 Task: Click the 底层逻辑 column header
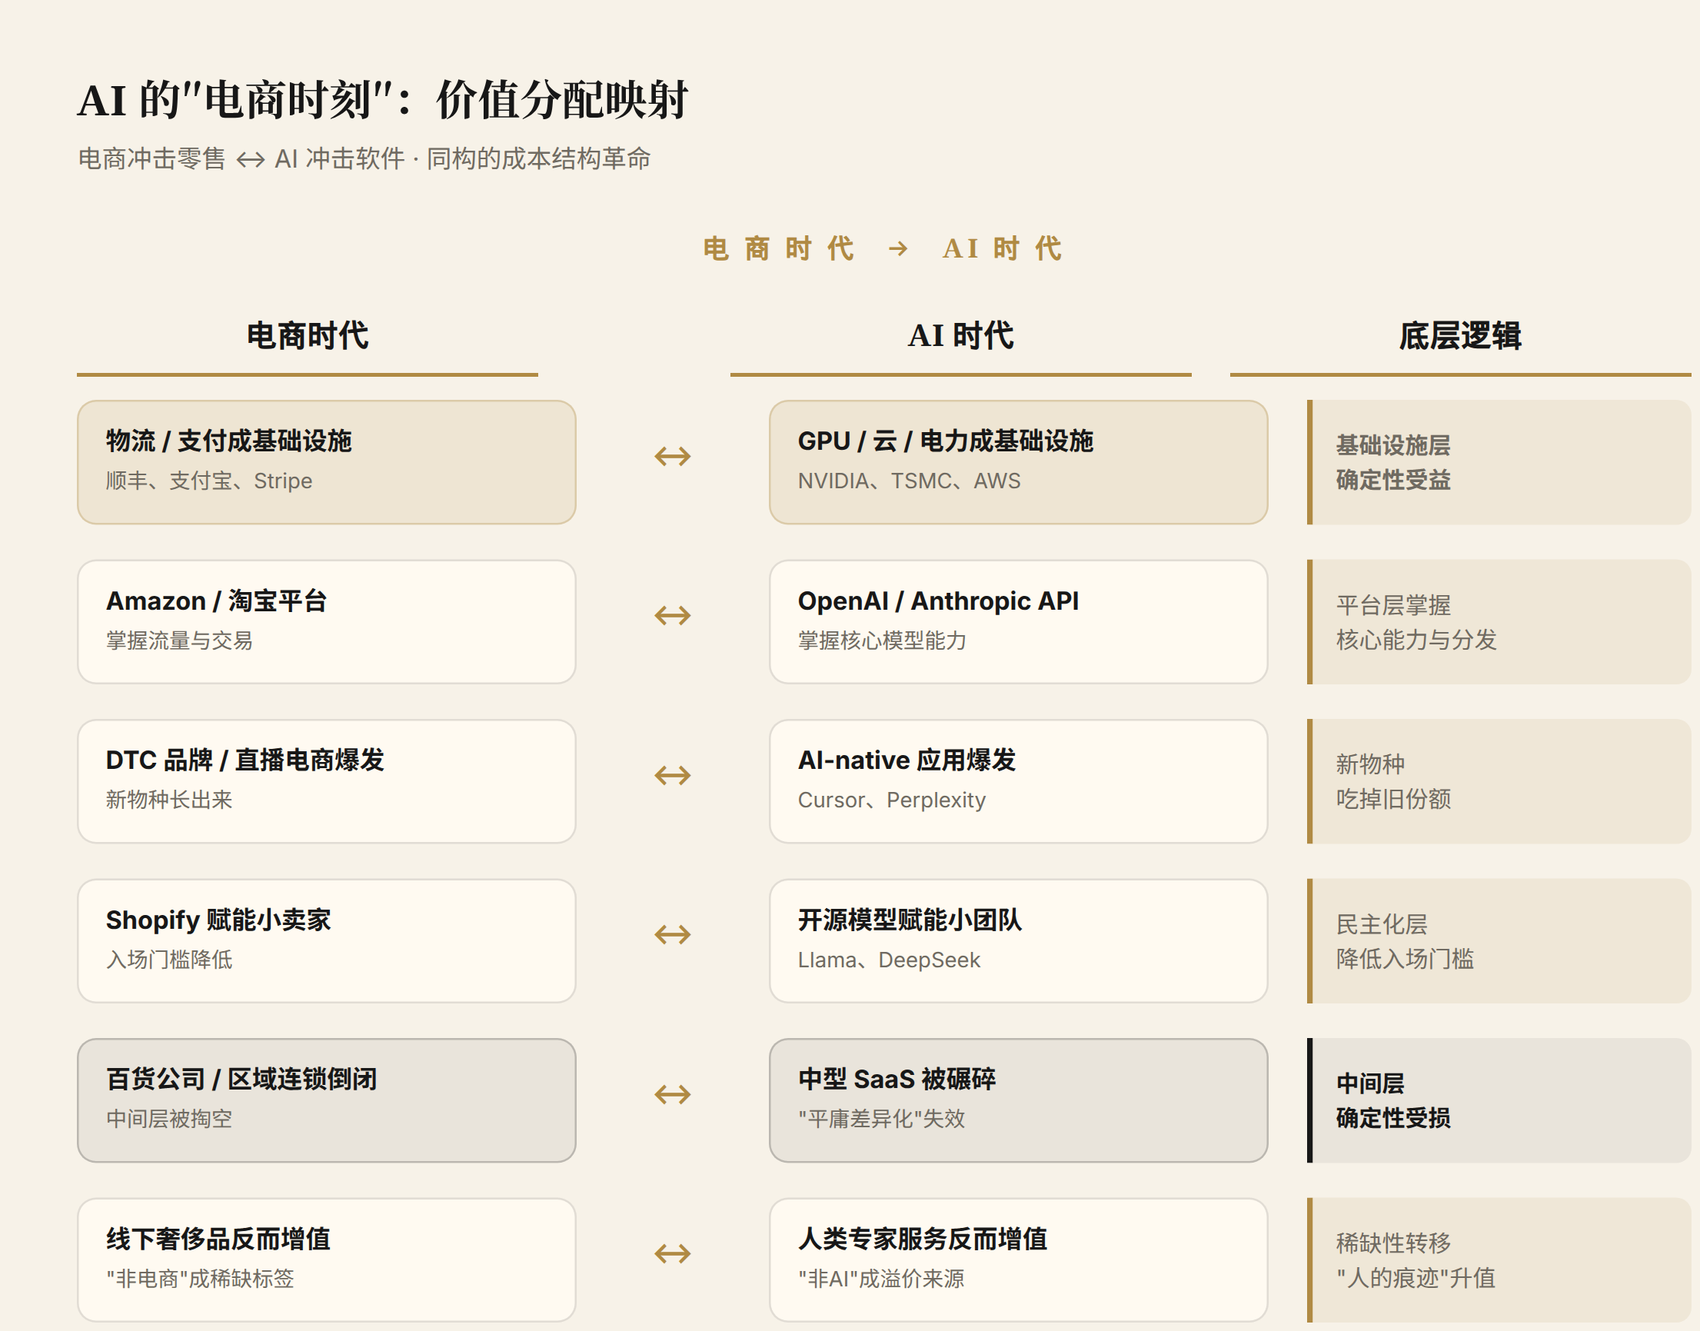[1460, 336]
